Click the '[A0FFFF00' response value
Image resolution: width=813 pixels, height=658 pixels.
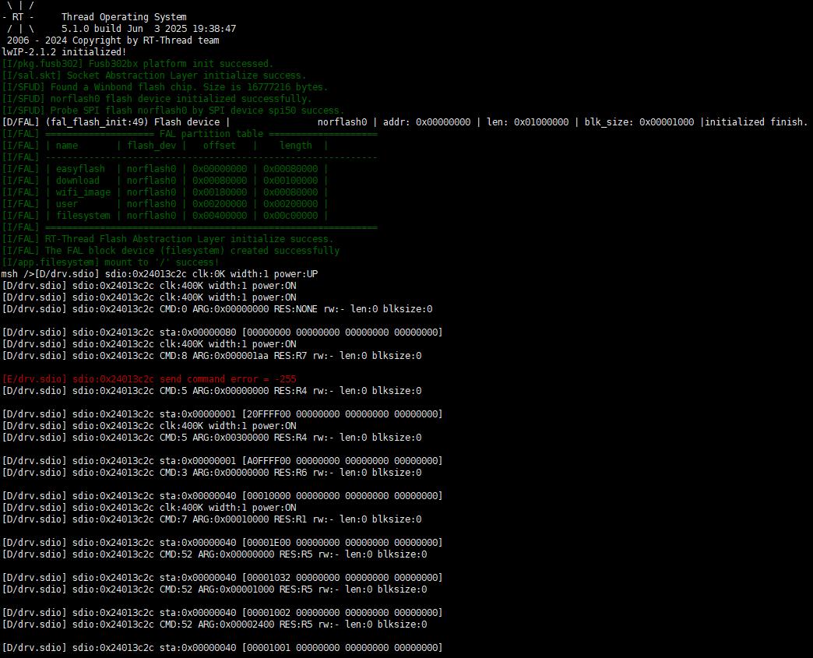point(266,461)
